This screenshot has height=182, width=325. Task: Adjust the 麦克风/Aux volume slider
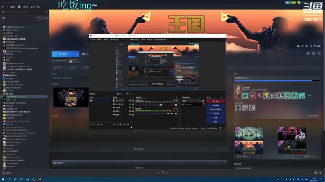[x=153, y=105]
